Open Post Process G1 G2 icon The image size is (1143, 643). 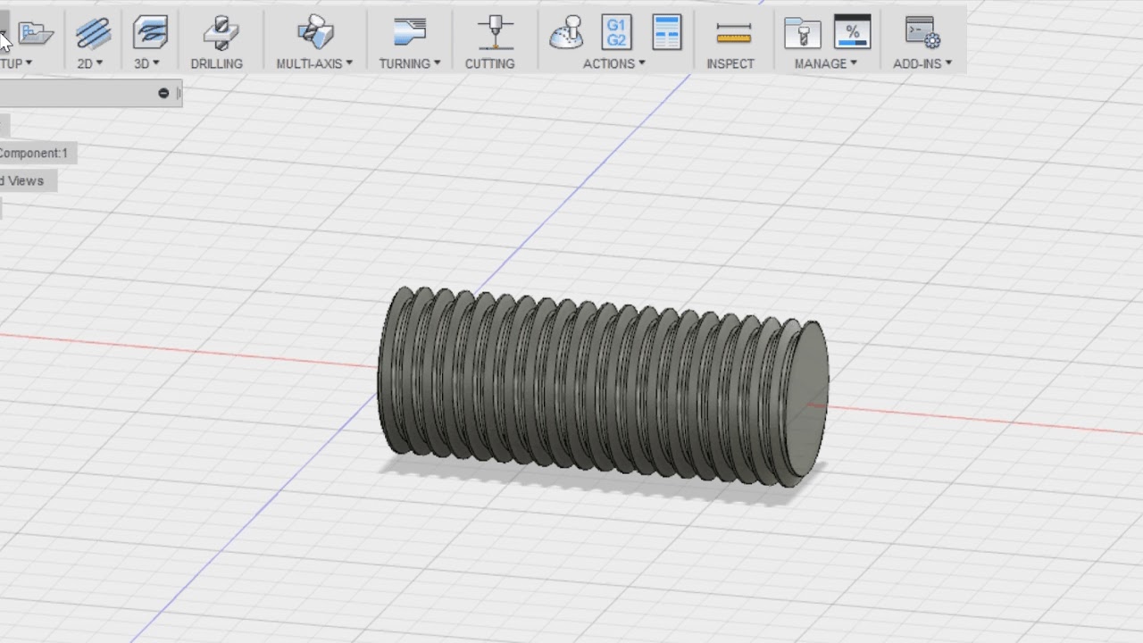[x=616, y=33]
